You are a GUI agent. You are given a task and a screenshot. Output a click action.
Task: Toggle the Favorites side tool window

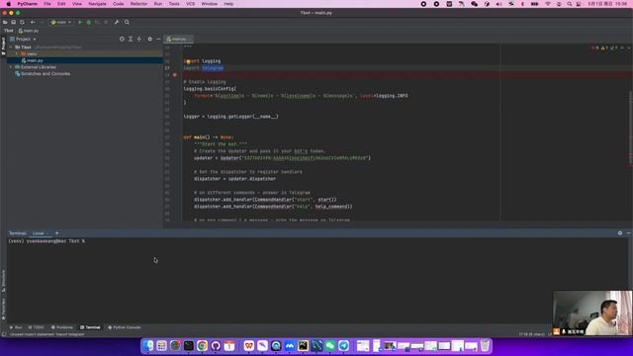tap(3, 309)
